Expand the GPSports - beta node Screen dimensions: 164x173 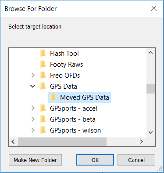33,119
